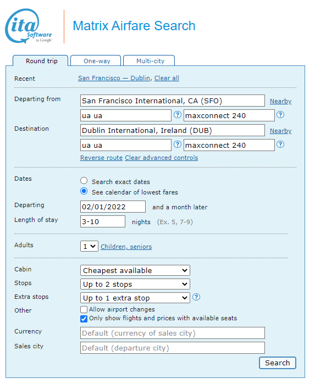Viewport: 315px width, 384px height.
Task: Open the Children, seniors link
Action: pos(126,247)
